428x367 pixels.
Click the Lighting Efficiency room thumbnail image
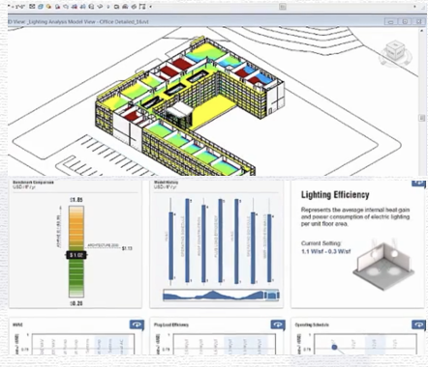coord(384,264)
